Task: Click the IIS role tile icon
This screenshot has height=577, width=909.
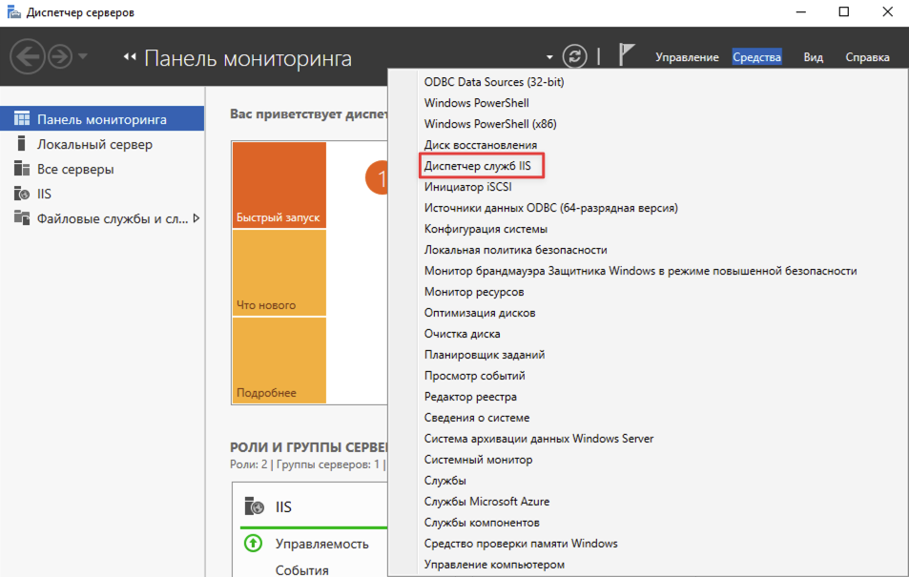Action: click(x=254, y=505)
